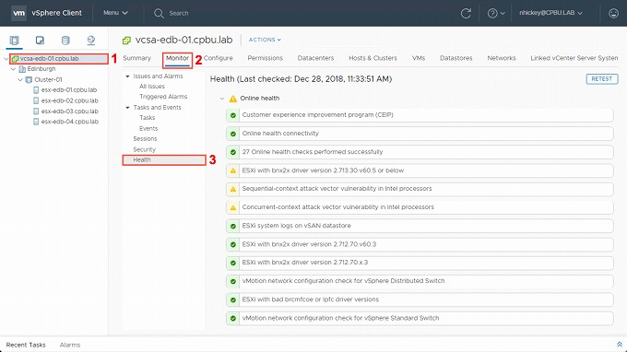The width and height of the screenshot is (627, 352).
Task: Open the help question mark menu
Action: pos(496,13)
